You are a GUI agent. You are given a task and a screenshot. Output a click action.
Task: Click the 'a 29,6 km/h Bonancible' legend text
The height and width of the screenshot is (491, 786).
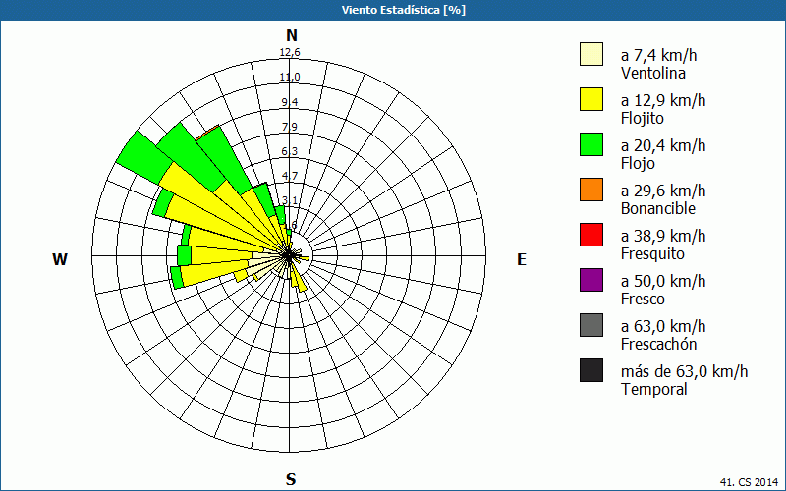click(663, 199)
